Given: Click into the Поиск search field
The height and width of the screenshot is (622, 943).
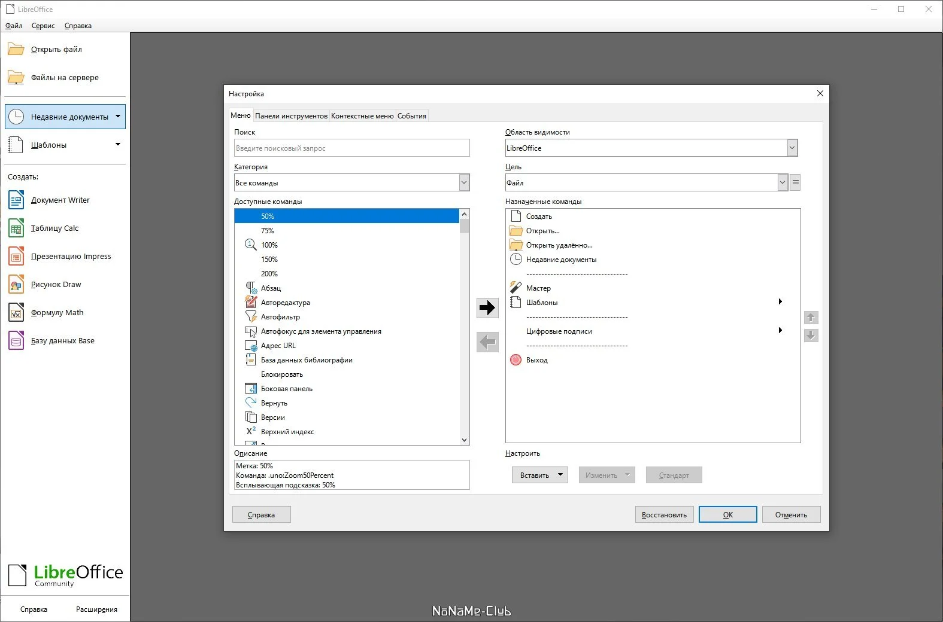Looking at the screenshot, I should (352, 148).
